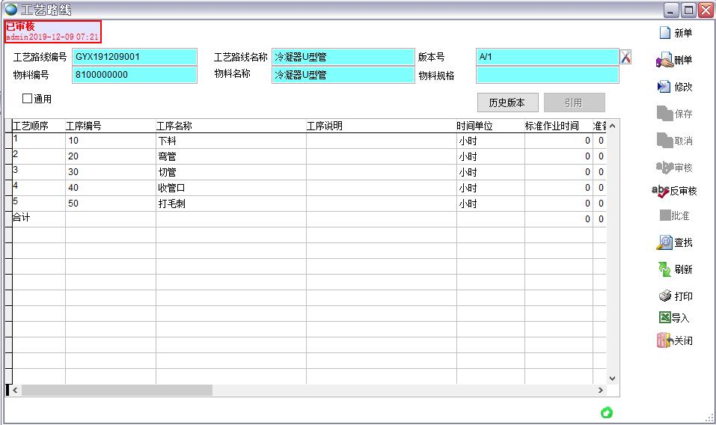Image resolution: width=716 pixels, height=425 pixels.
Task: Enable the 通用 checkbox
Action: 28,99
